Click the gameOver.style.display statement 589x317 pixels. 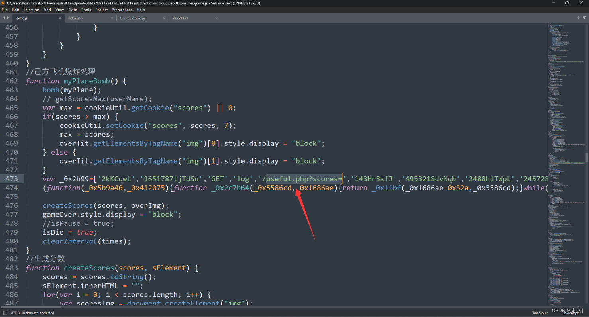click(112, 215)
